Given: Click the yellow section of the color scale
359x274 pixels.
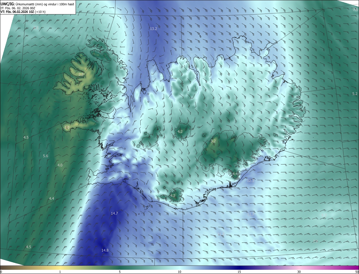Looking at the screenshot, I should (60, 268).
